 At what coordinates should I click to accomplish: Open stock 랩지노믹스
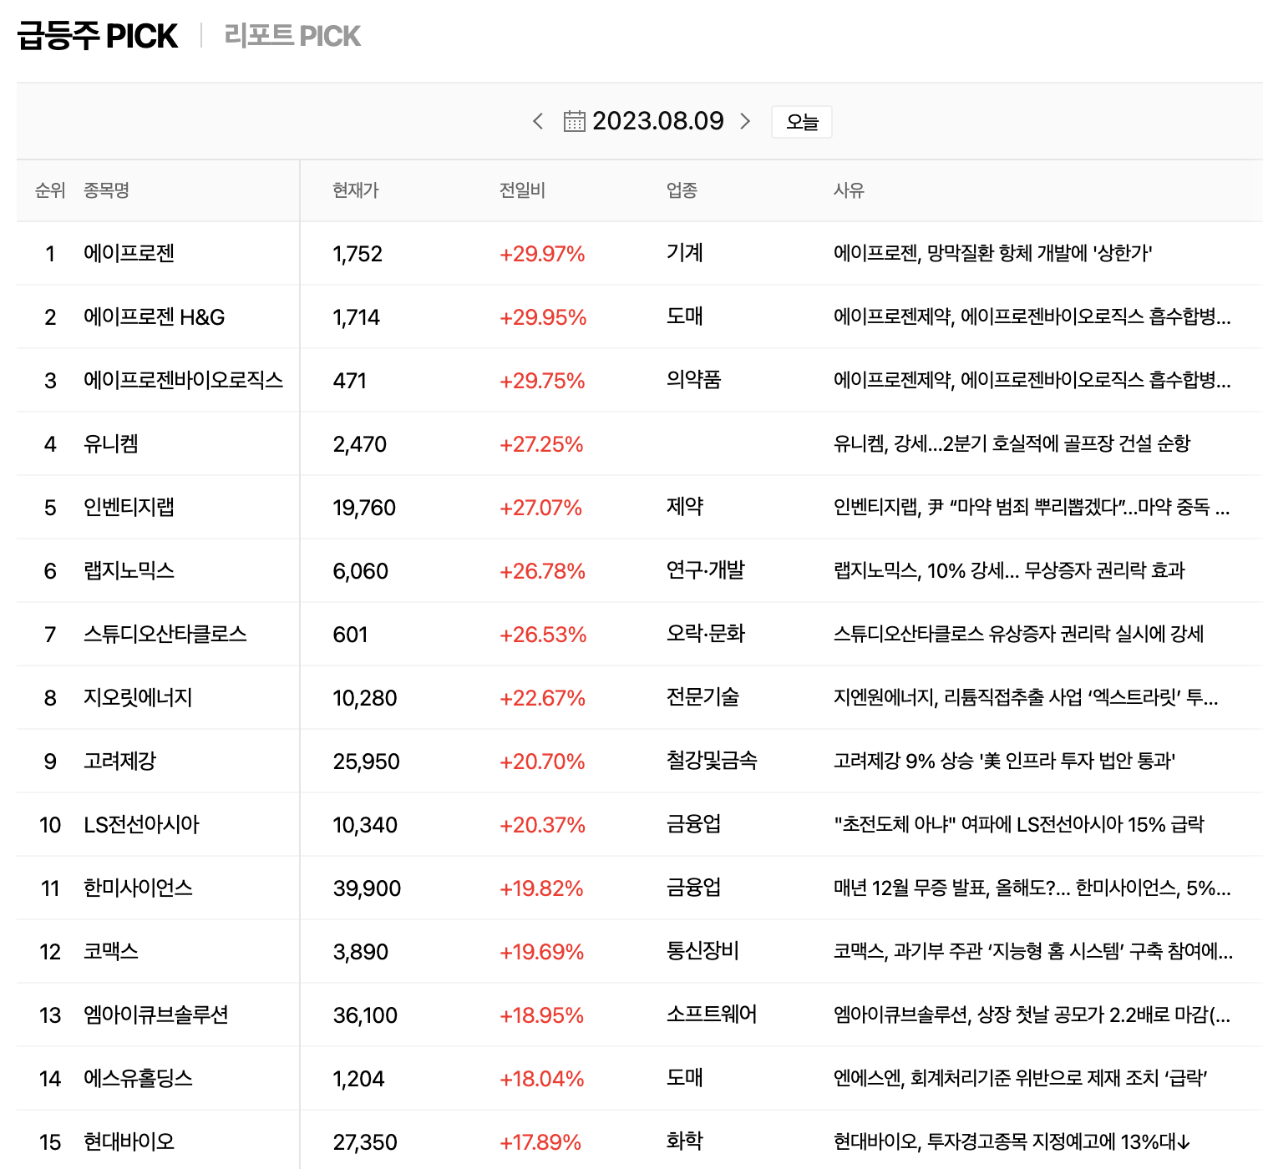129,571
